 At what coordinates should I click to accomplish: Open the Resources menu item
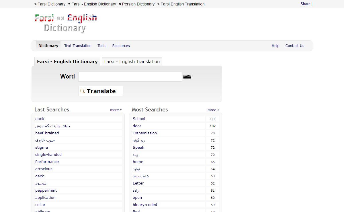click(121, 46)
